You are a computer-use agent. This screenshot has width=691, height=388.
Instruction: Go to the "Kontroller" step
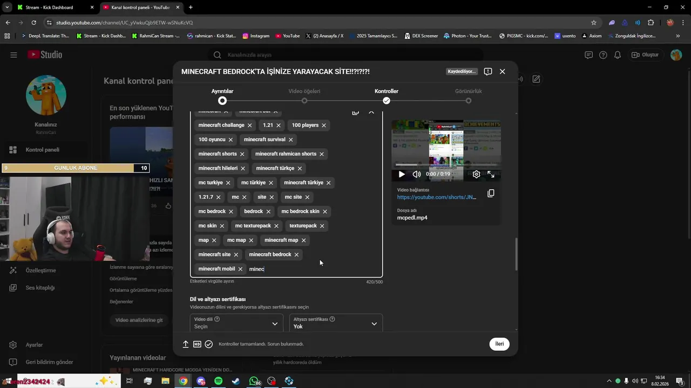pyautogui.click(x=387, y=96)
